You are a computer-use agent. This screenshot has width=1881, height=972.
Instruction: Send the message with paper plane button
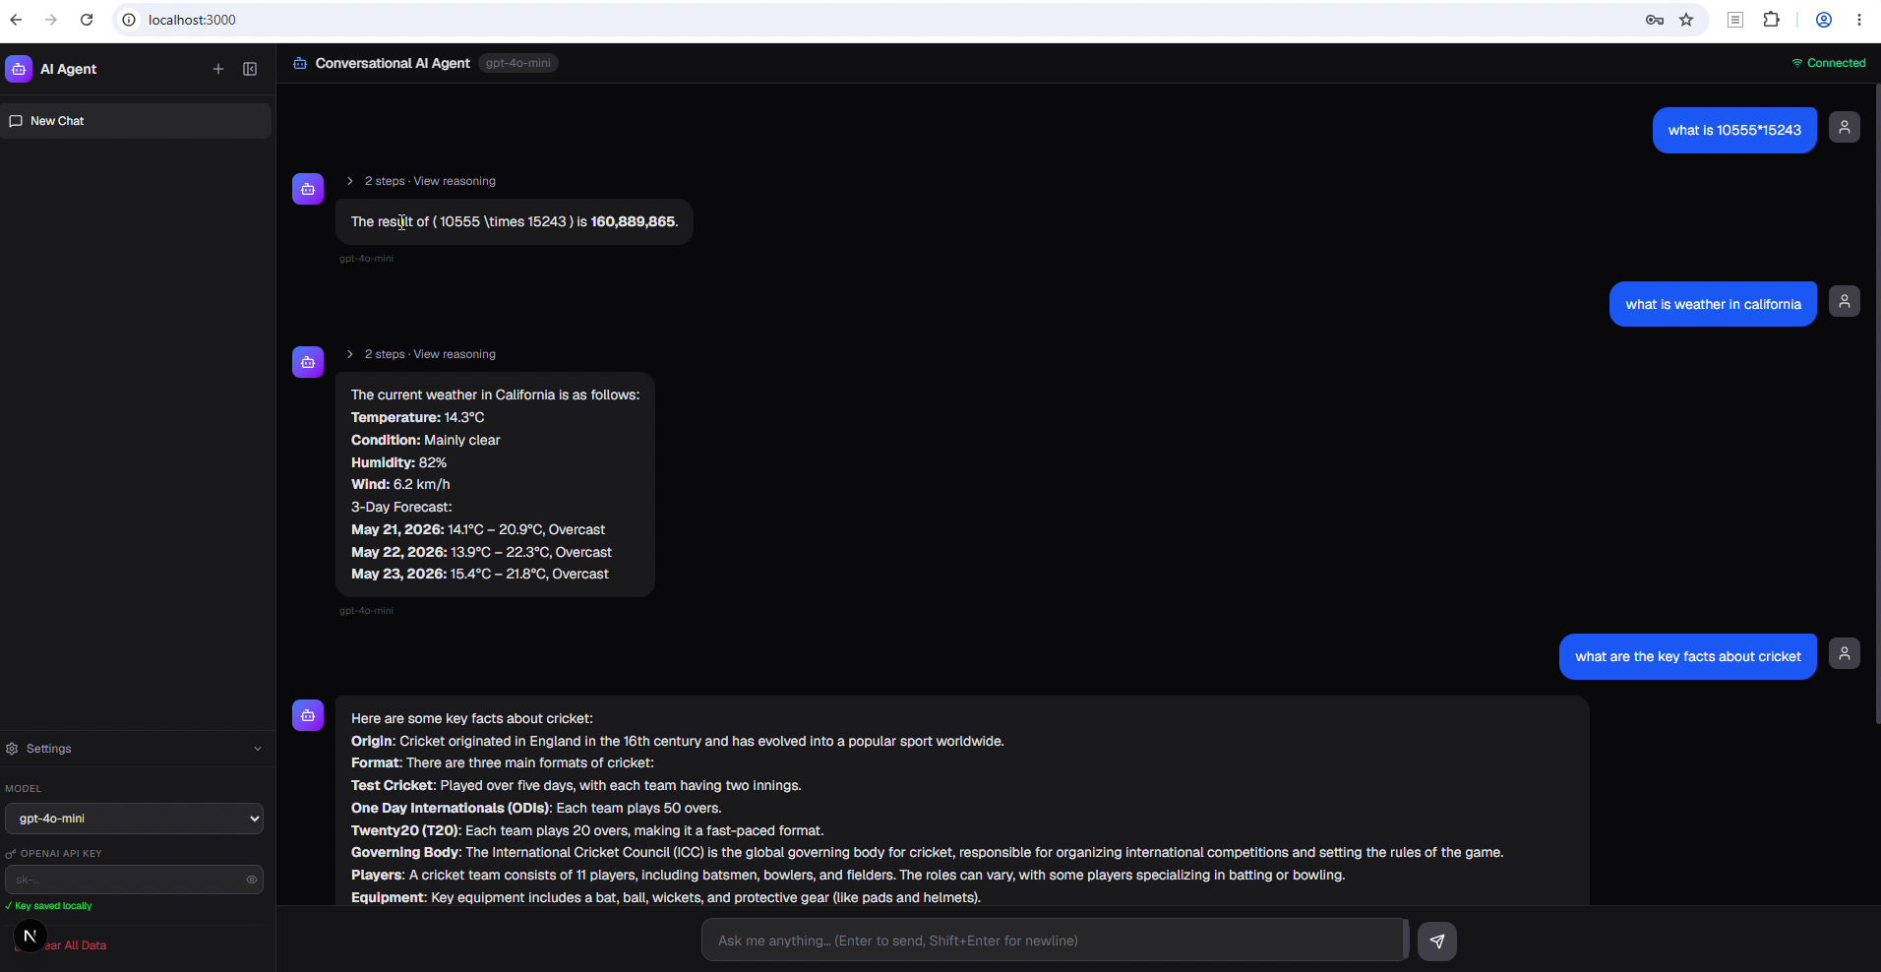pyautogui.click(x=1437, y=941)
